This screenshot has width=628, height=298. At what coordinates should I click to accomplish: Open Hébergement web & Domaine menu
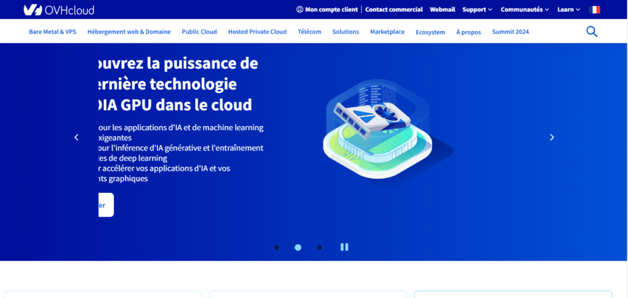[x=129, y=32]
